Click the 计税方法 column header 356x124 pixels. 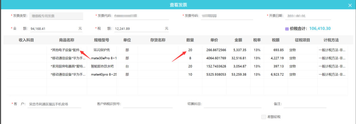click(331, 40)
